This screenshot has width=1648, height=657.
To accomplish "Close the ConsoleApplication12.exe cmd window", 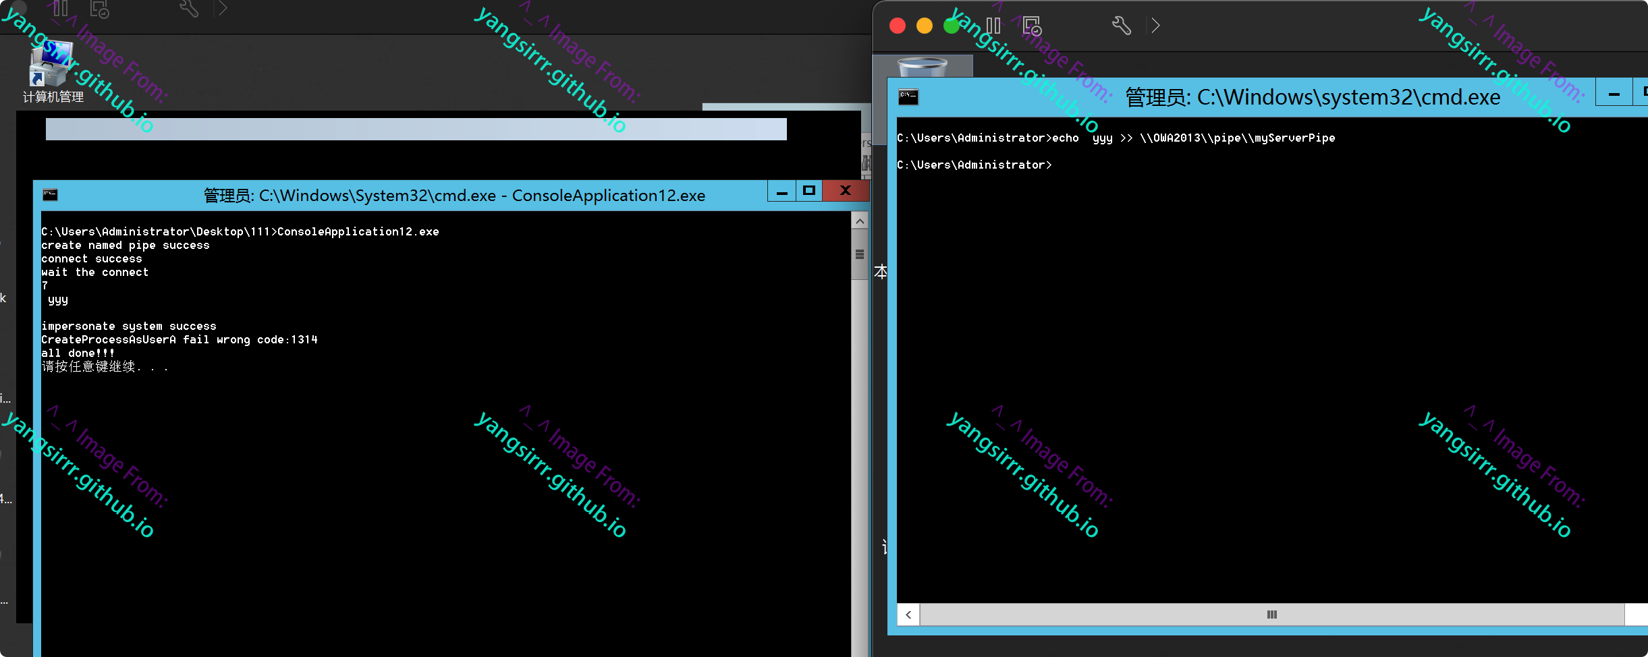I will pyautogui.click(x=846, y=191).
